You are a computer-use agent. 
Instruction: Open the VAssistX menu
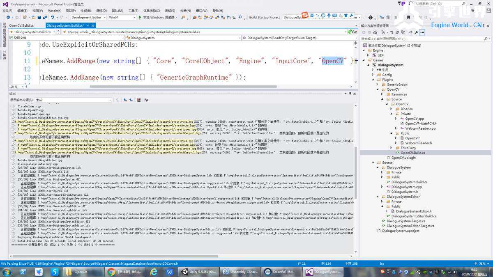pos(54,11)
